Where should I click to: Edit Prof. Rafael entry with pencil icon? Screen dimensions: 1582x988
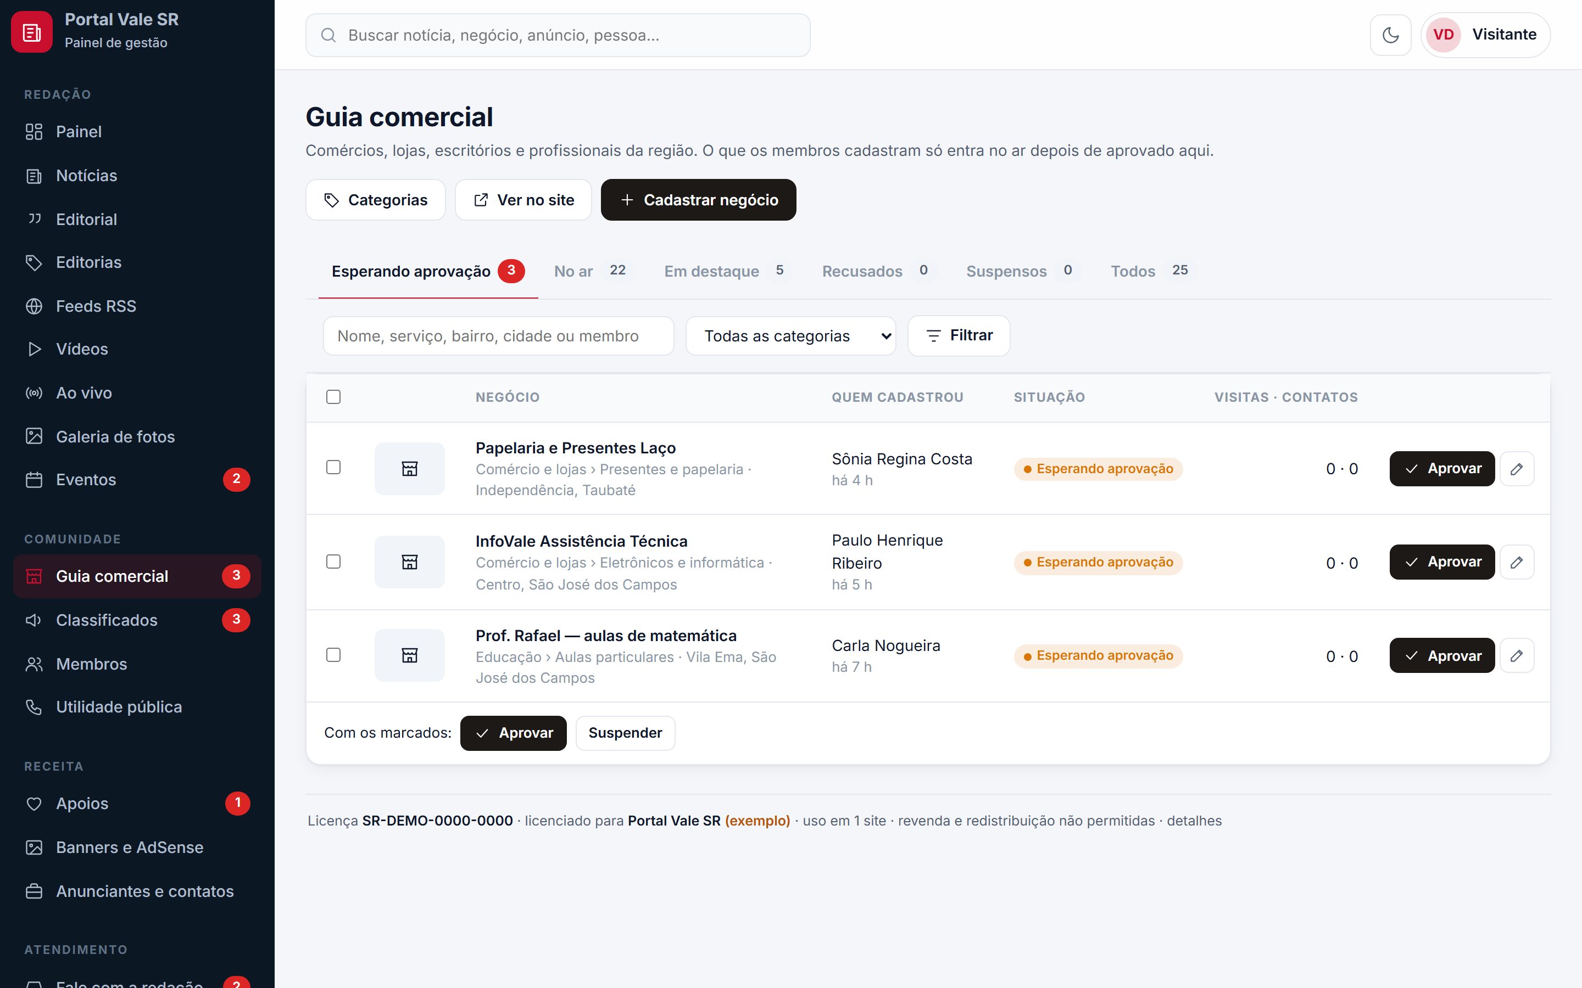pos(1517,655)
